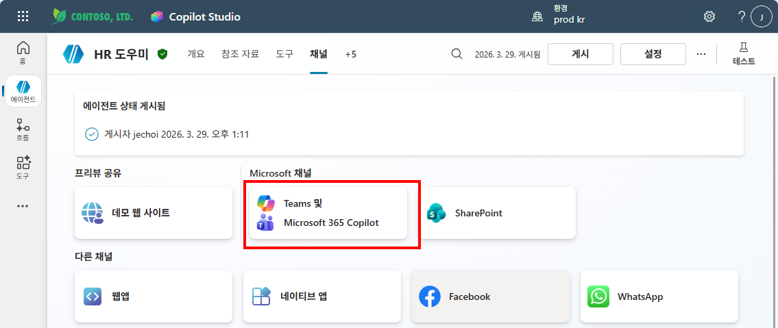Switch to the 참조 자료 tab
The image size is (778, 328).
pos(240,54)
